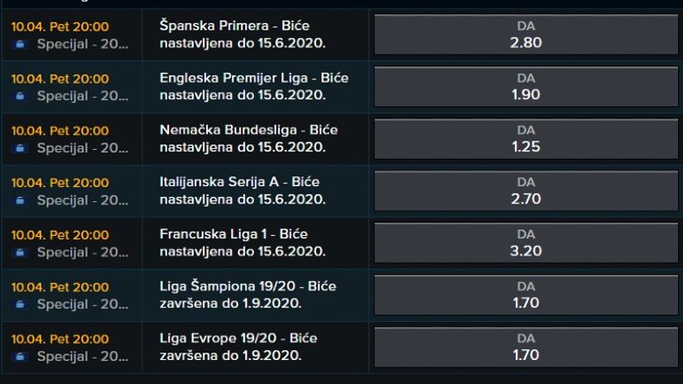Viewport: 683px width, 384px height.
Task: Pick DA 1.25 odds for Nemačka Bundesliga
Action: (526, 138)
